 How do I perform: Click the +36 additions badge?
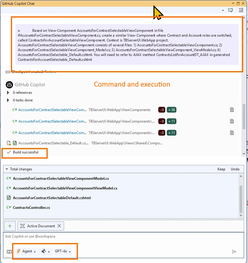click(x=172, y=110)
